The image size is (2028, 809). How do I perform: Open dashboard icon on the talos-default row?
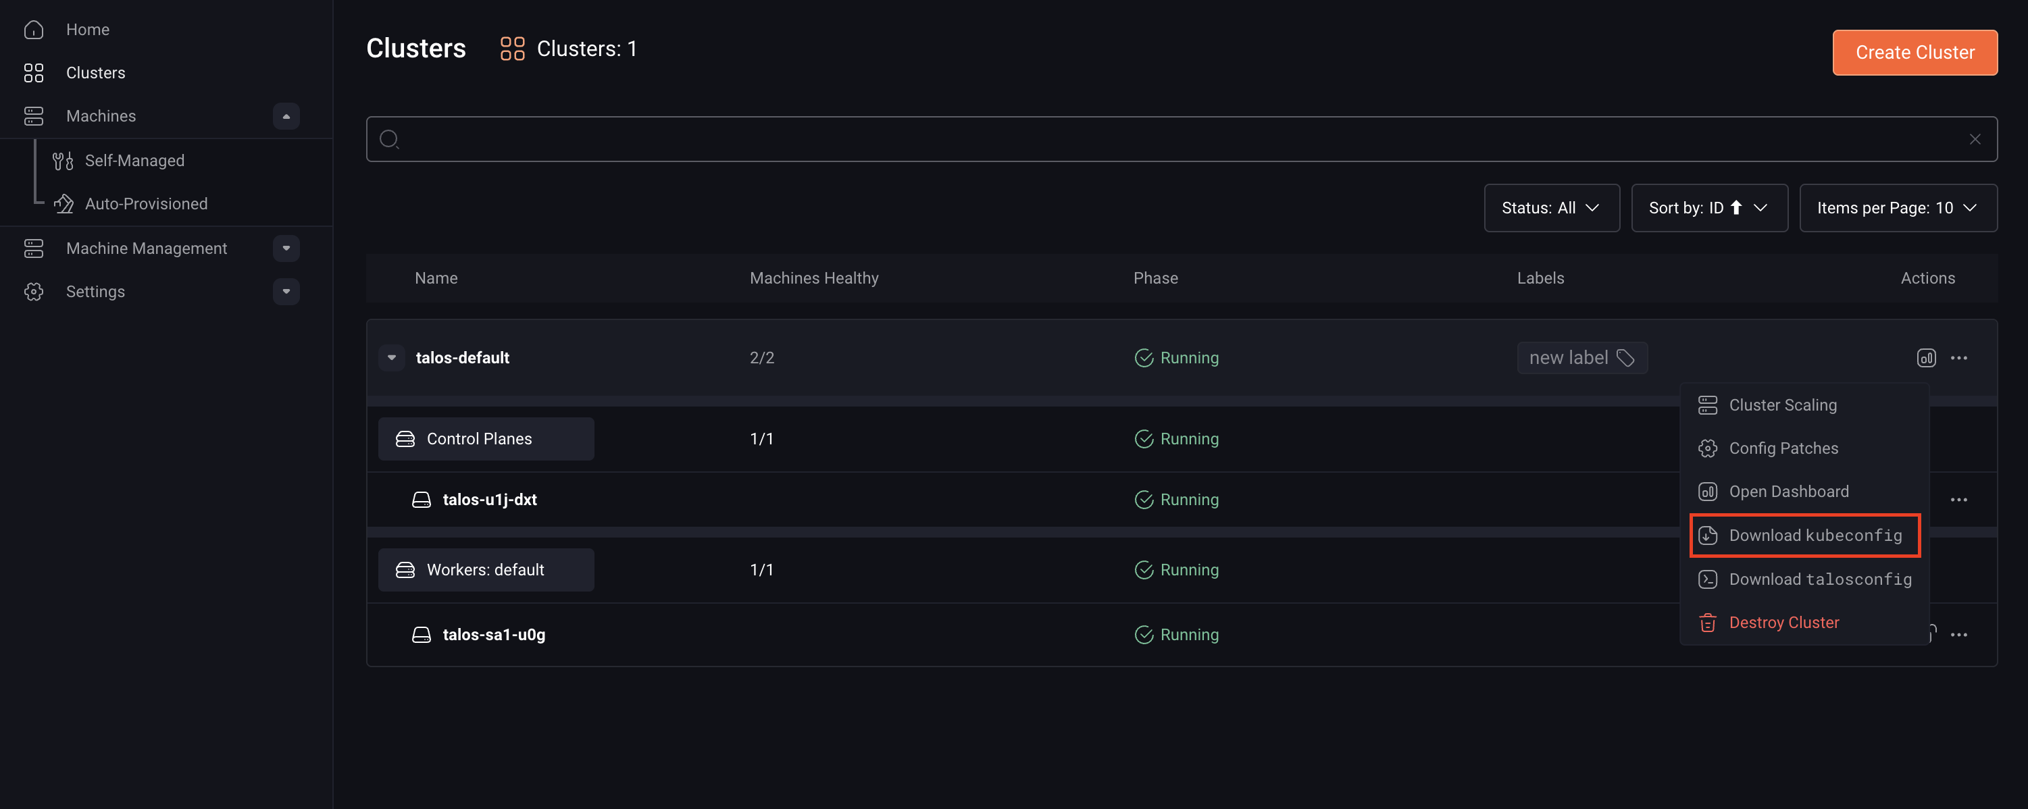1927,357
